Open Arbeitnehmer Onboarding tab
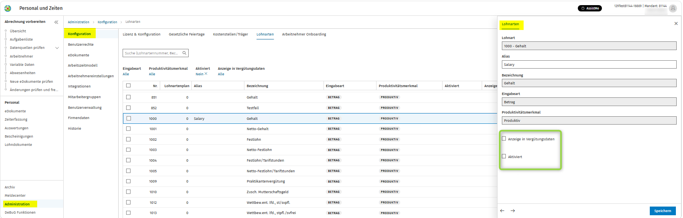This screenshot has width=683, height=218. point(304,34)
